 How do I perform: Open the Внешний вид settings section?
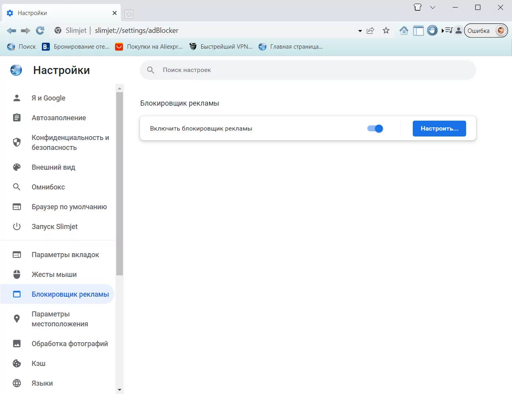tap(58, 167)
